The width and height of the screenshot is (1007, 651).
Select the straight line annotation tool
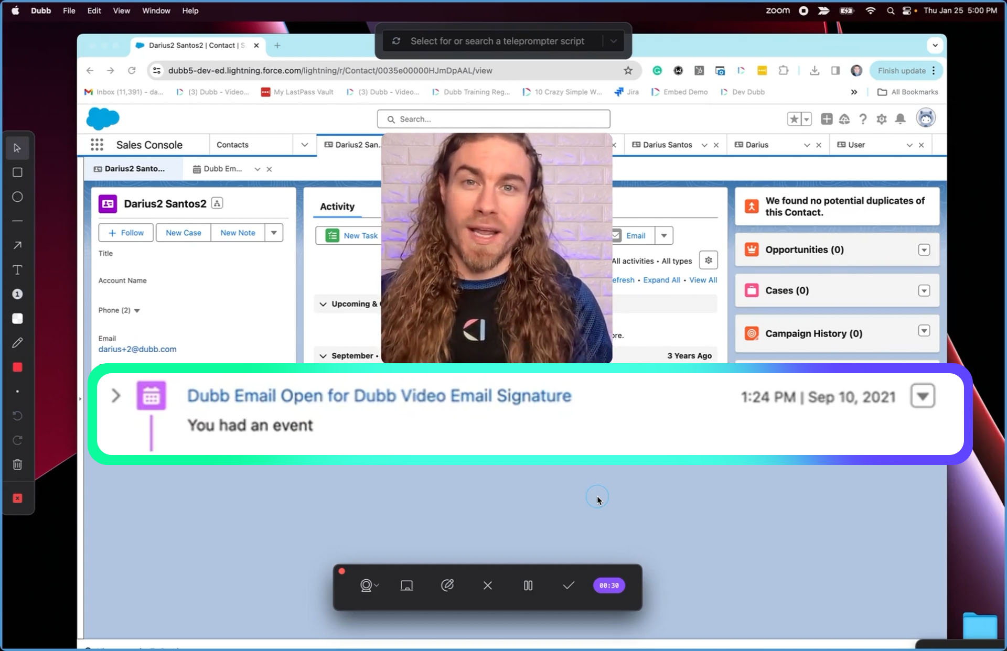pos(17,221)
